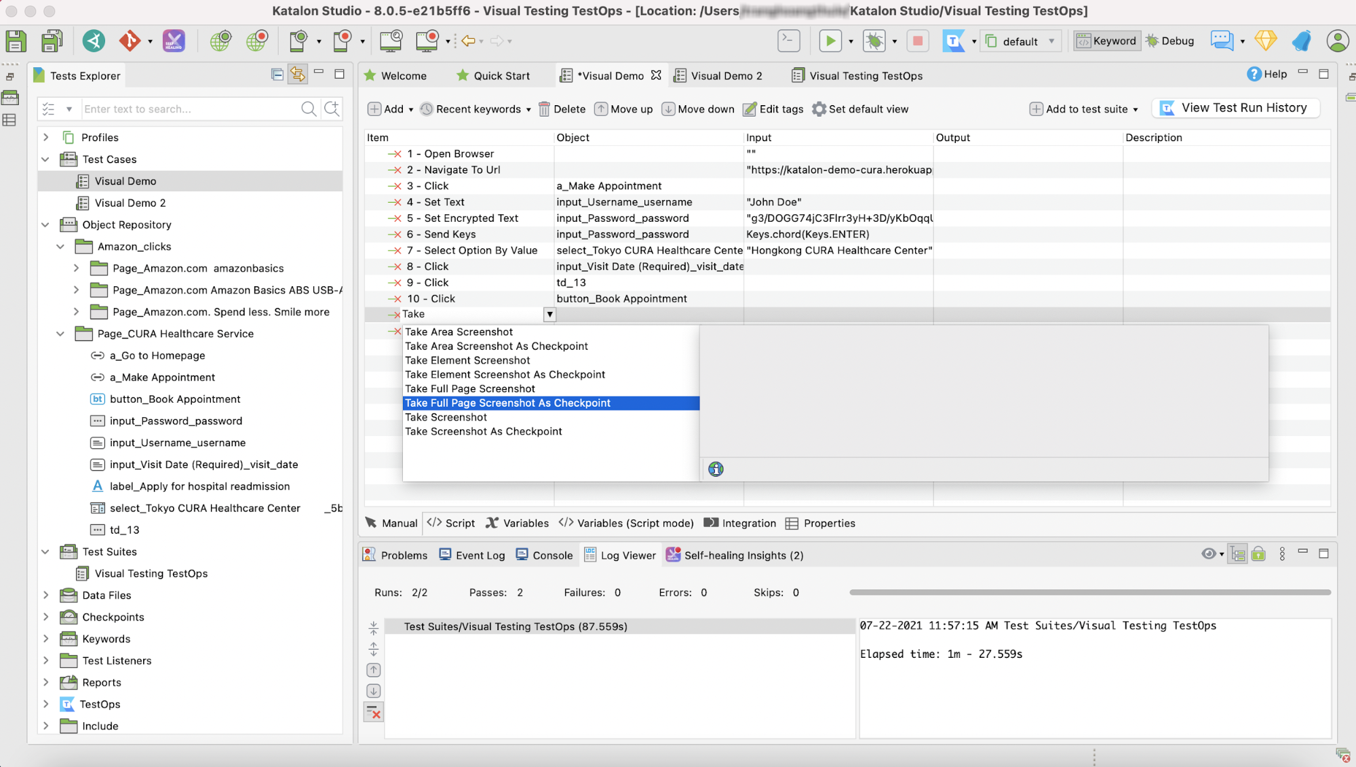Collapse the Test Cases folder
The image size is (1356, 767).
pos(45,159)
